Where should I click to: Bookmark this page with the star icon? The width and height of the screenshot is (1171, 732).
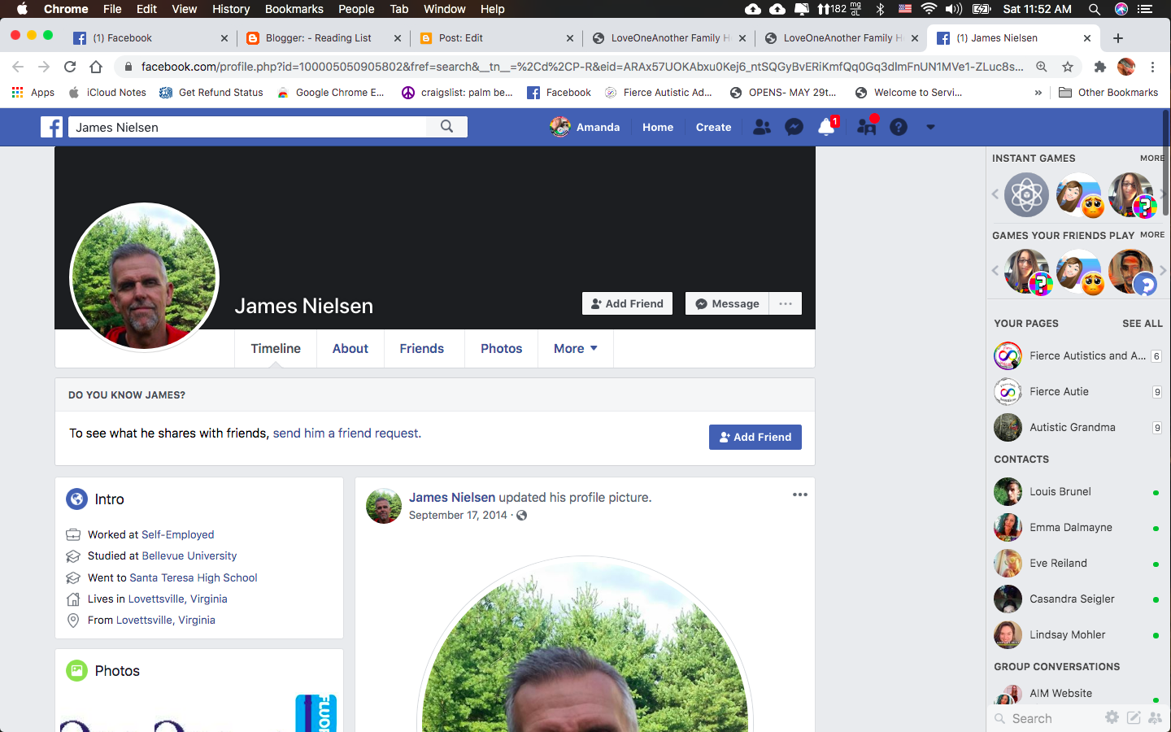pos(1068,67)
